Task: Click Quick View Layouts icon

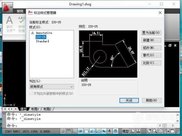Action: tap(132, 131)
